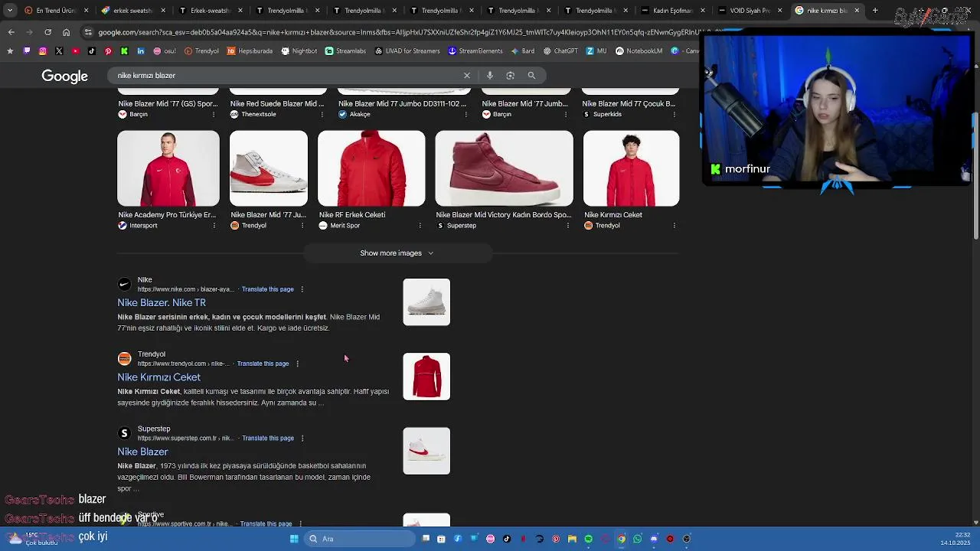Translate the Nike TR result page
This screenshot has height=551, width=980.
(x=268, y=289)
